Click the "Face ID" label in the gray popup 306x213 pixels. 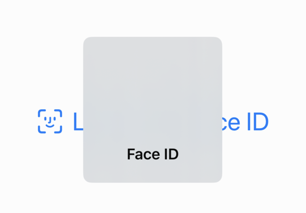tap(153, 154)
